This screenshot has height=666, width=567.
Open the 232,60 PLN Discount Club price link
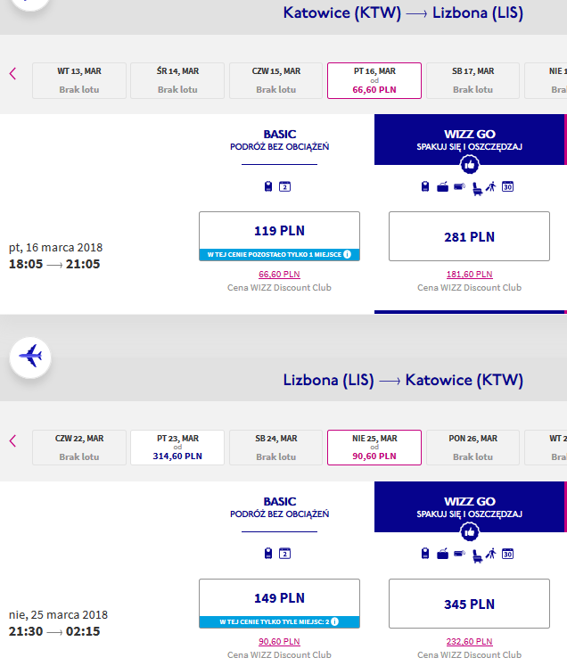pos(469,642)
